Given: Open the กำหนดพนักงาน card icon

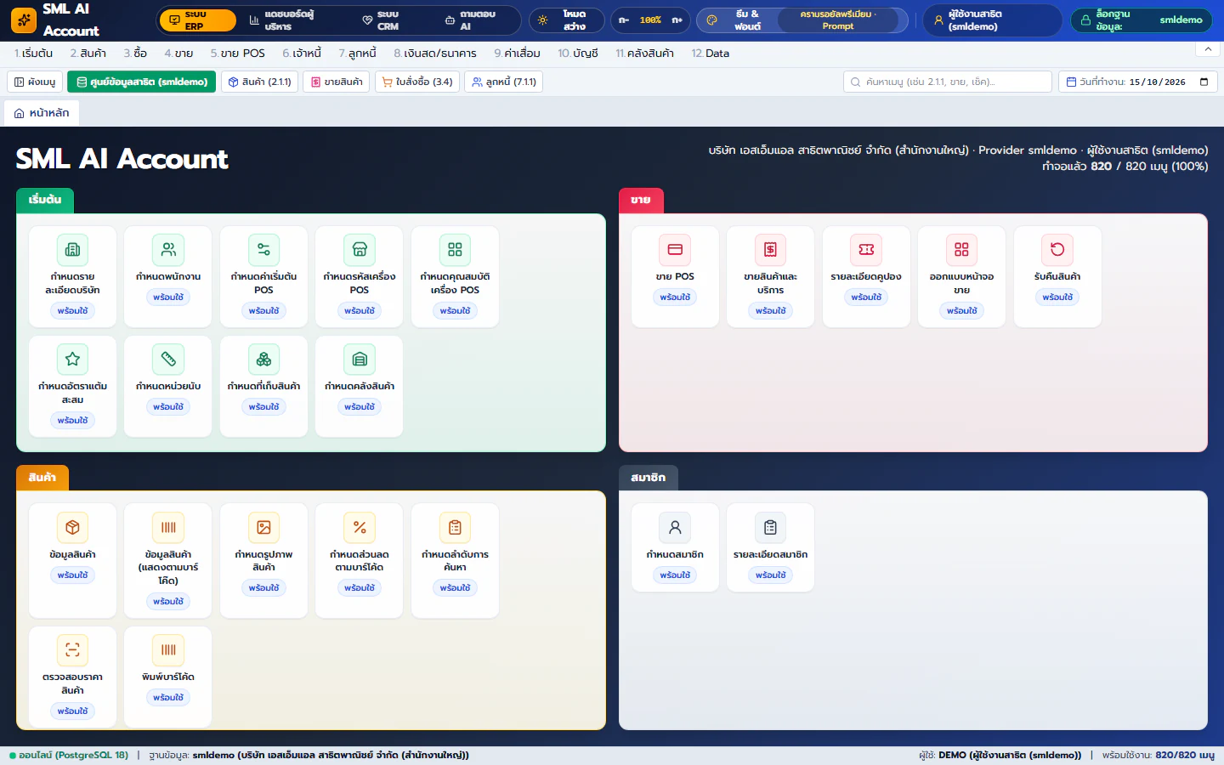Looking at the screenshot, I should [x=168, y=250].
